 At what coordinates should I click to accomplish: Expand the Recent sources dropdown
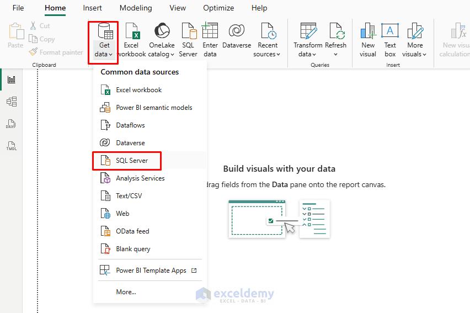[x=267, y=40]
